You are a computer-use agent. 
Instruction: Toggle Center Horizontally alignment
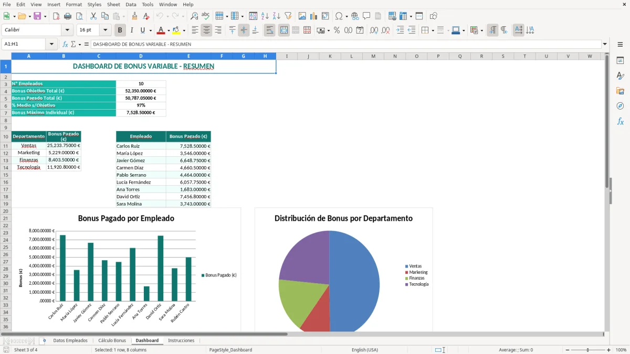(206, 30)
